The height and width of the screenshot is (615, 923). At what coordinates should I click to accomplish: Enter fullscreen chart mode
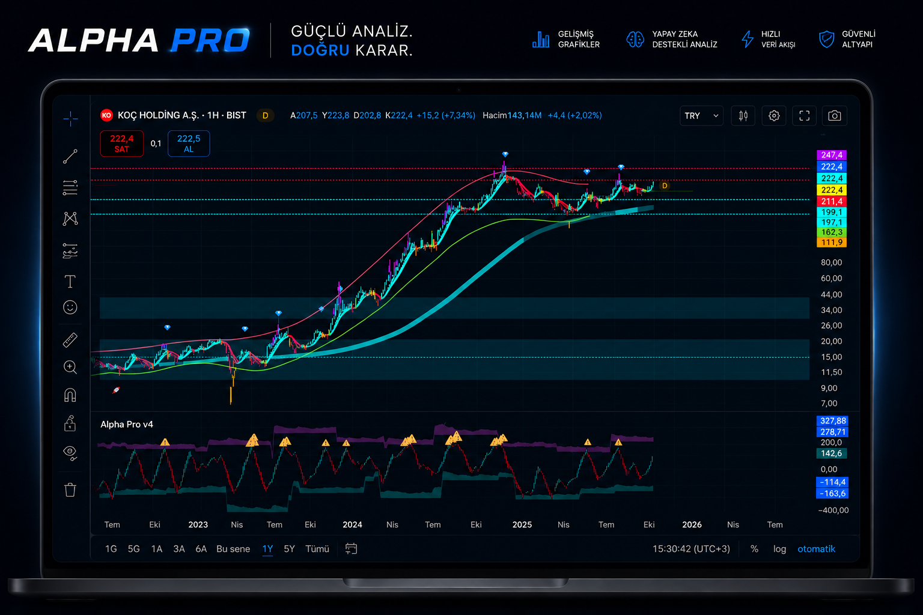tap(805, 116)
